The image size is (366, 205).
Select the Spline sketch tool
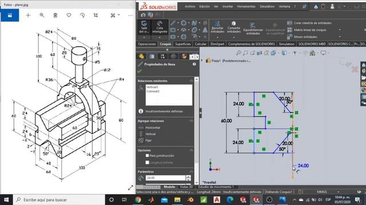click(194, 23)
